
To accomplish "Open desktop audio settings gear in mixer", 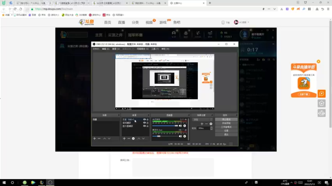I will 185,126.
